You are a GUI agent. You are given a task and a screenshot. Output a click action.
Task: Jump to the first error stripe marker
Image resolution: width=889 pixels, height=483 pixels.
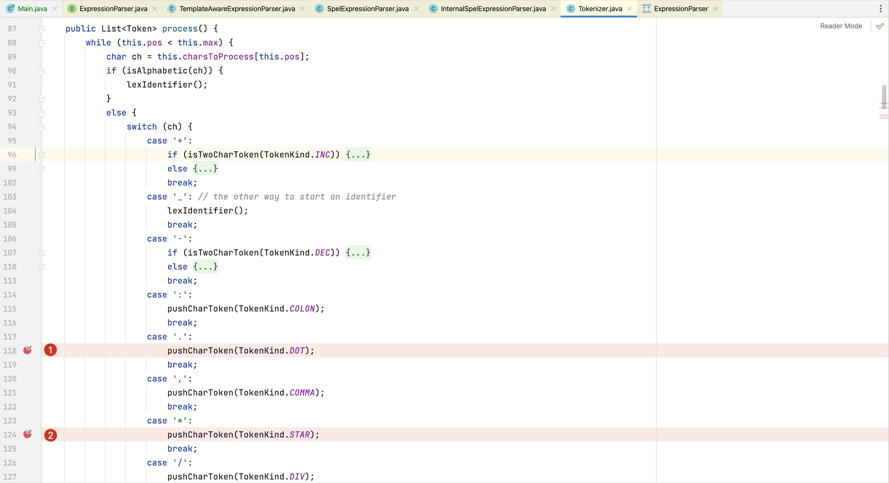tap(884, 103)
